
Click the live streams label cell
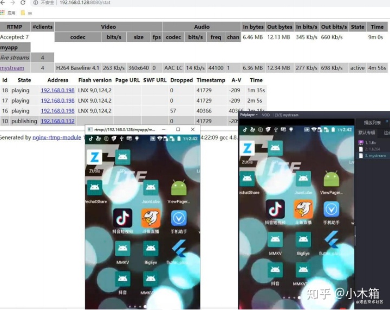coord(15,58)
